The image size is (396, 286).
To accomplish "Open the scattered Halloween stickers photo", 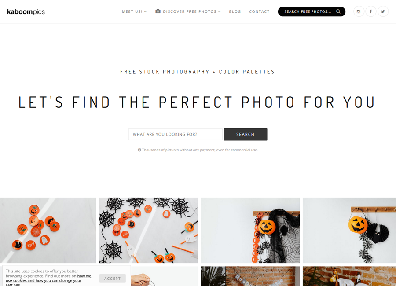I will (x=48, y=230).
